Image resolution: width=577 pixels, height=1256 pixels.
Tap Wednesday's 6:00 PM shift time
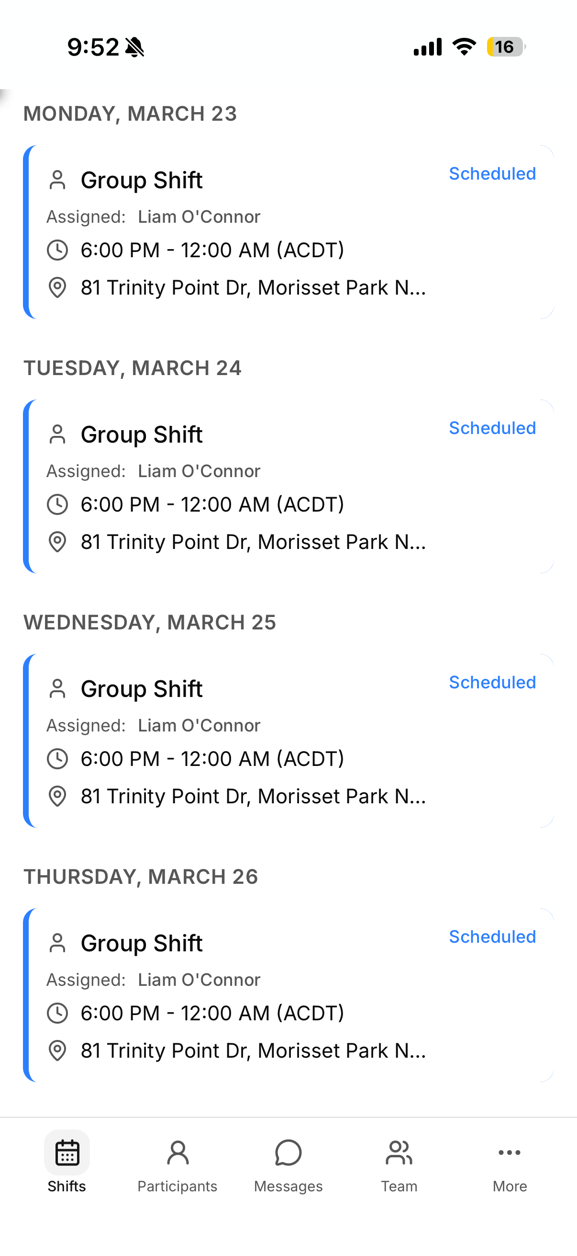[212, 759]
